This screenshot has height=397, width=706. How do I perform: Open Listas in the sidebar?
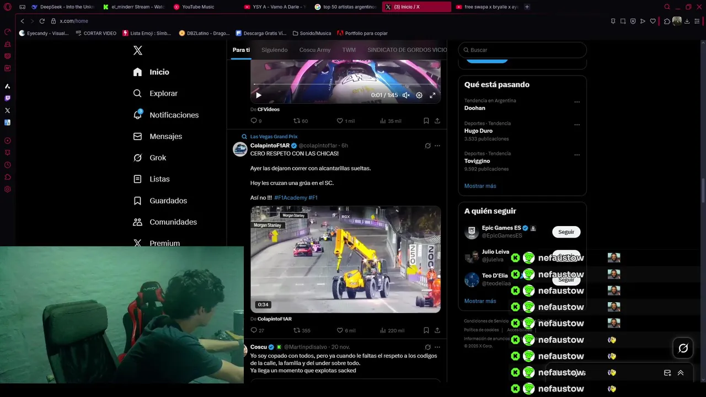point(151,179)
